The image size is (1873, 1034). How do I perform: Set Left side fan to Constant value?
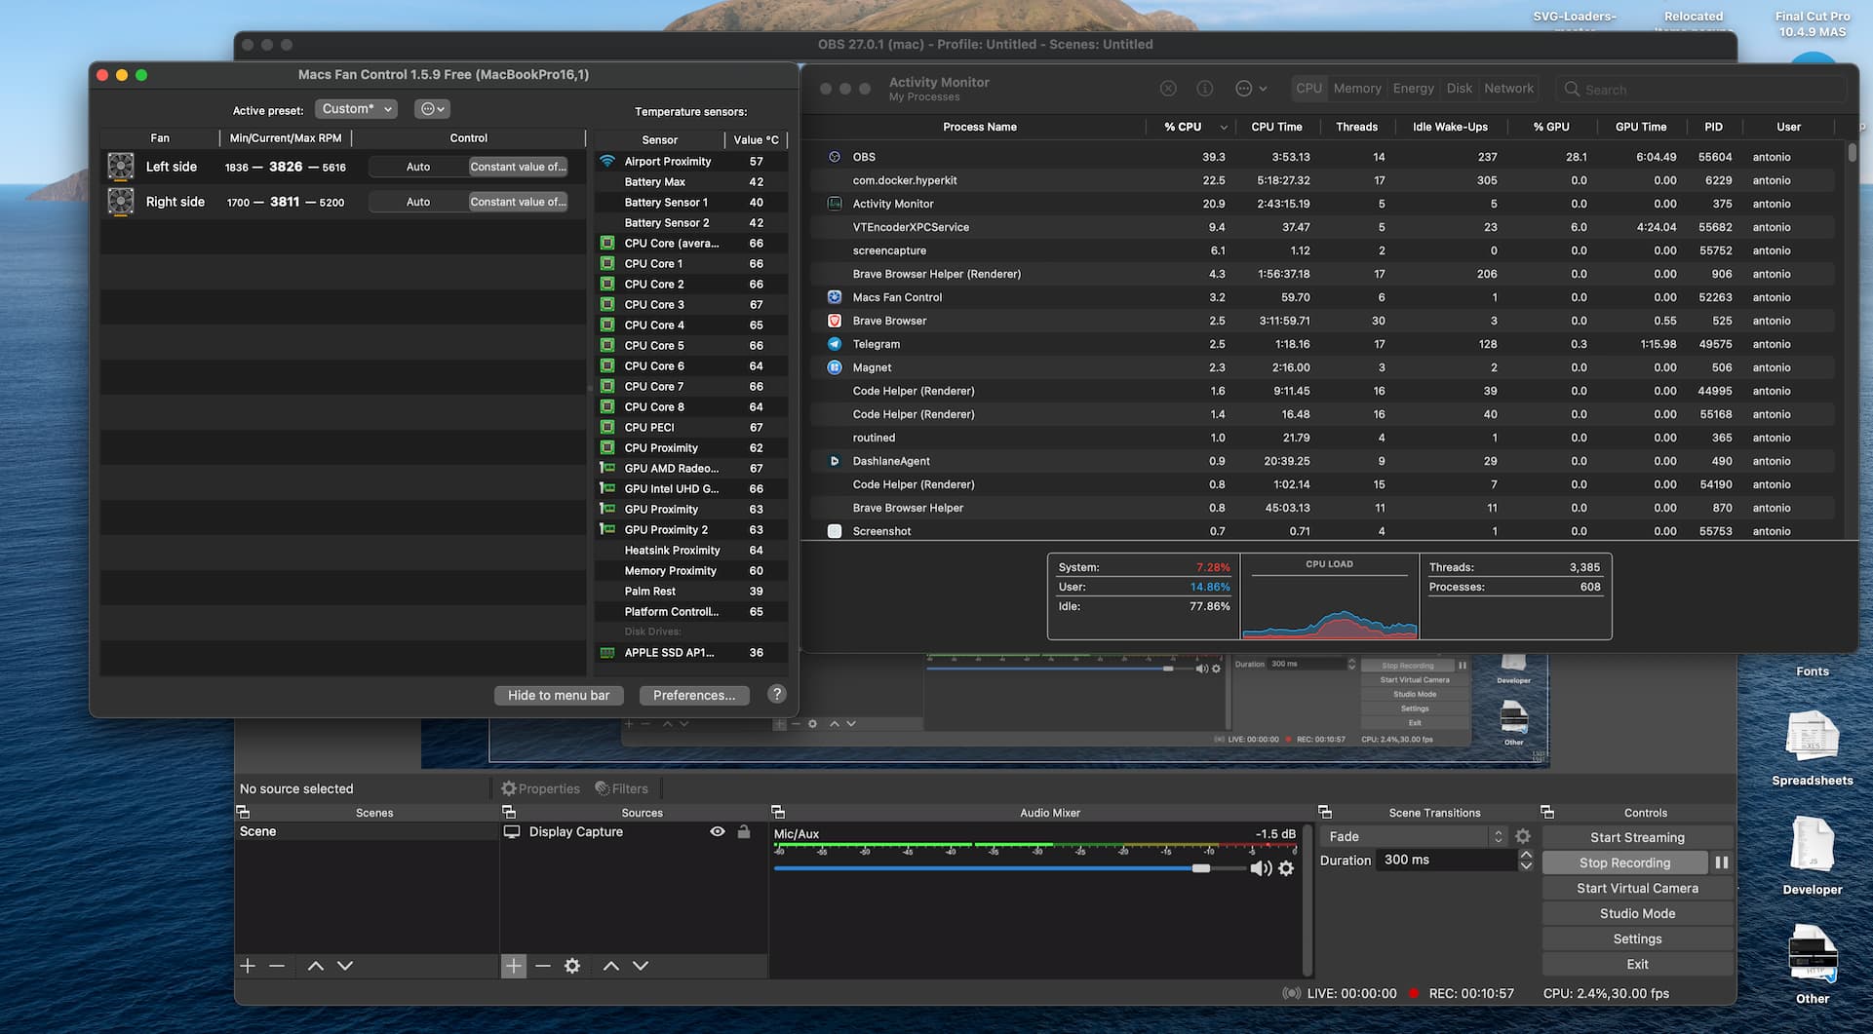click(x=518, y=167)
